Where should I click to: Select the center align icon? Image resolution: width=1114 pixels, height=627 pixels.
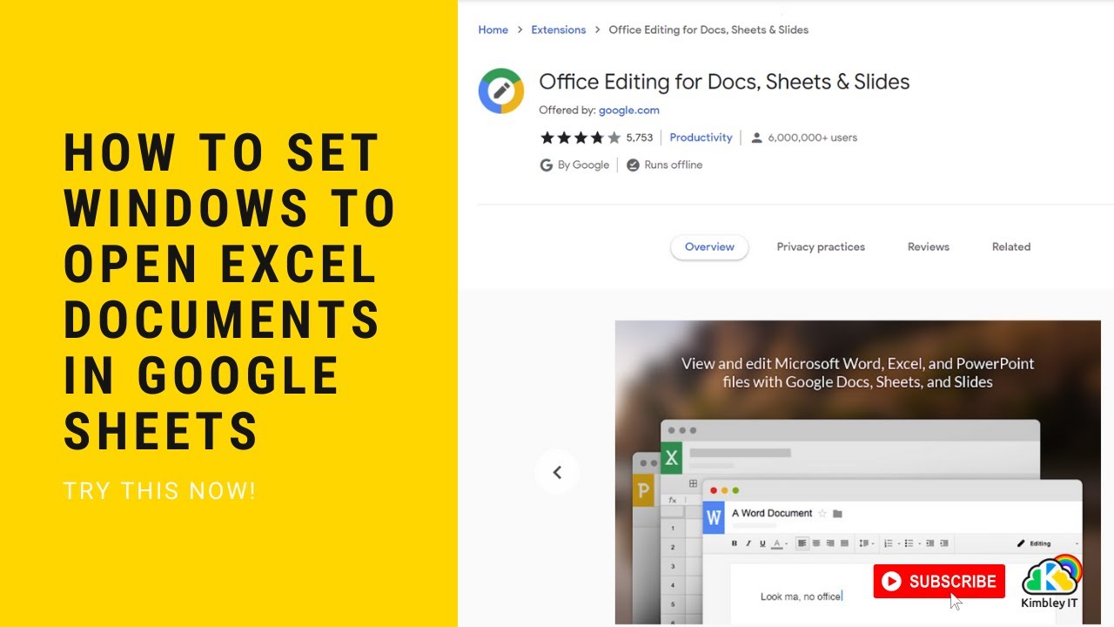pos(815,543)
